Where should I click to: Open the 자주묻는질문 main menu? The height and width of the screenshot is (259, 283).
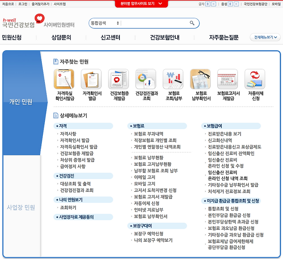point(224,37)
